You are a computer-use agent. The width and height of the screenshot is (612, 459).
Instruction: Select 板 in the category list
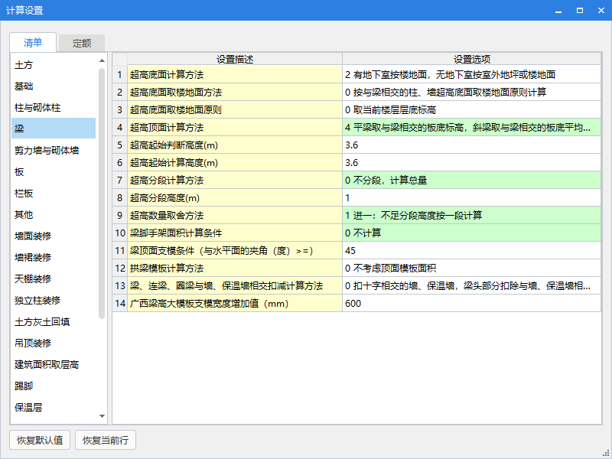[54, 171]
